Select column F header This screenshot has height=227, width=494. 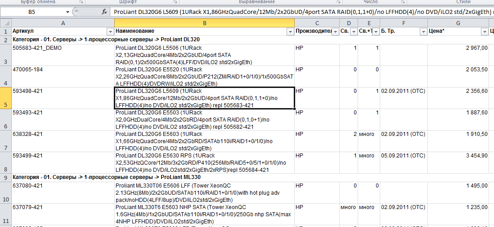[404, 23]
